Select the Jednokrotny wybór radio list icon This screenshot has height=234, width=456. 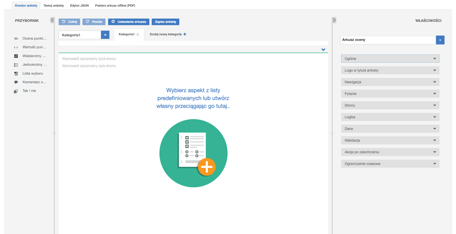(16, 65)
